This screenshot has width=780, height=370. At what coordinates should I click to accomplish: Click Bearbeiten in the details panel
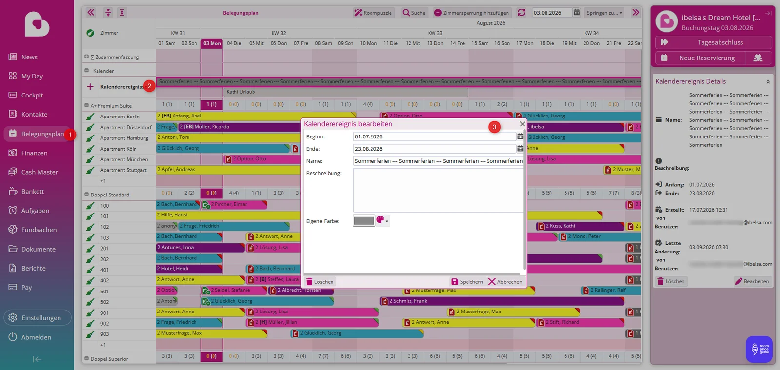pos(752,281)
